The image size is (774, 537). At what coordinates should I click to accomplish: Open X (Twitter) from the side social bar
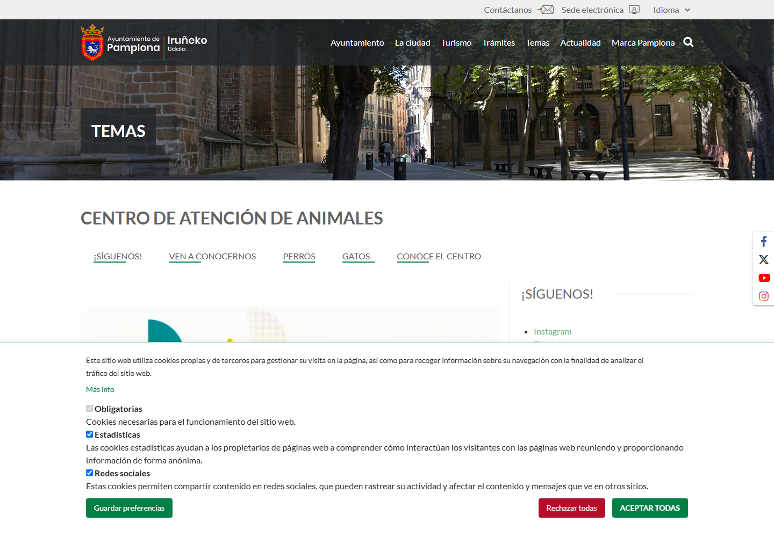pyautogui.click(x=764, y=260)
